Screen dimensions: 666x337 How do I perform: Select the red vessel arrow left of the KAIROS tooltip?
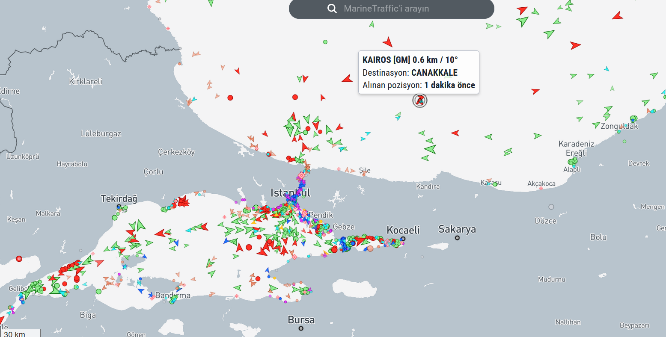coord(347,79)
